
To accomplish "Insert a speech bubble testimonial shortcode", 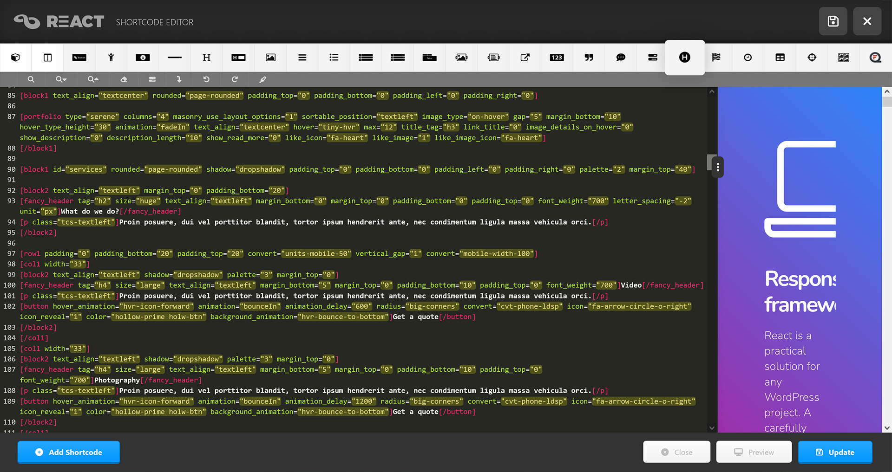I will (621, 58).
